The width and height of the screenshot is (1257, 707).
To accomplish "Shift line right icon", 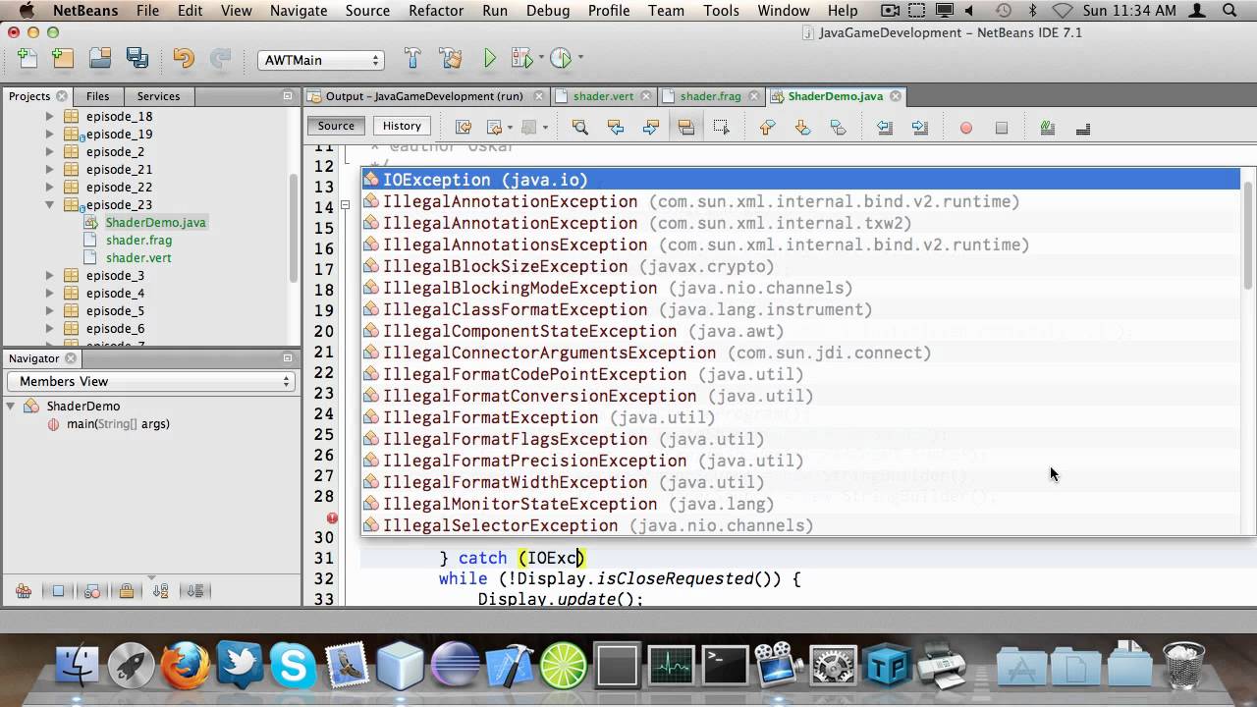I will click(x=919, y=128).
